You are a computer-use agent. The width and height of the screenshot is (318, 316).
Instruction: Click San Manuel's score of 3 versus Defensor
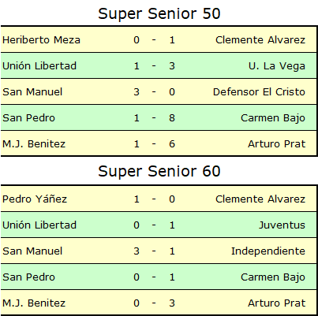click(x=137, y=92)
